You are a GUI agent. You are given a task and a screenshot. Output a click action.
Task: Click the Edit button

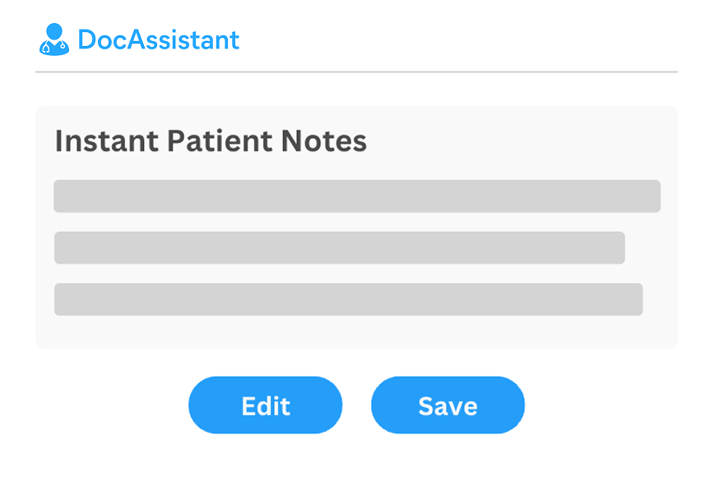click(266, 405)
